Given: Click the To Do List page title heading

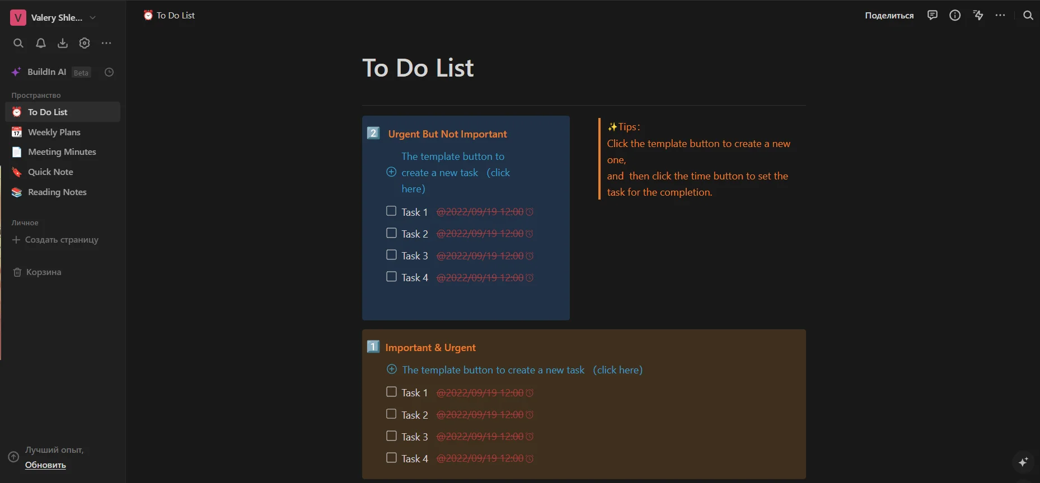Looking at the screenshot, I should (x=418, y=68).
